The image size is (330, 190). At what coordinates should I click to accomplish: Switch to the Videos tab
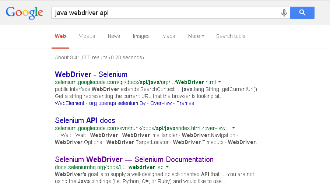coord(87,36)
